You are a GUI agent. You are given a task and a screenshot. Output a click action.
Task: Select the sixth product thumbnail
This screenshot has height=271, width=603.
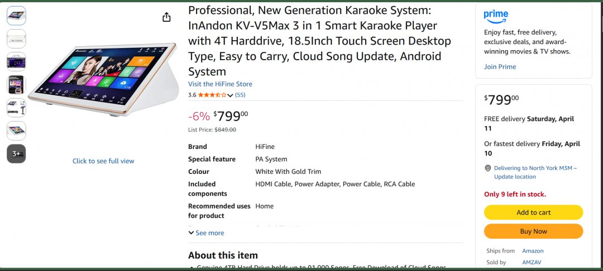pyautogui.click(x=16, y=130)
